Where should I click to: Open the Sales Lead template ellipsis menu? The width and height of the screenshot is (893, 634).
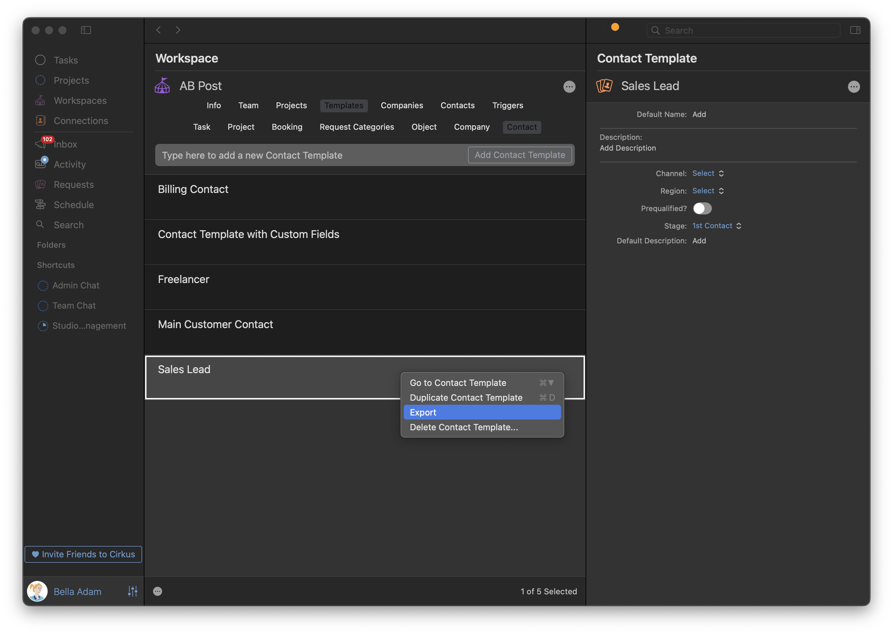[854, 87]
